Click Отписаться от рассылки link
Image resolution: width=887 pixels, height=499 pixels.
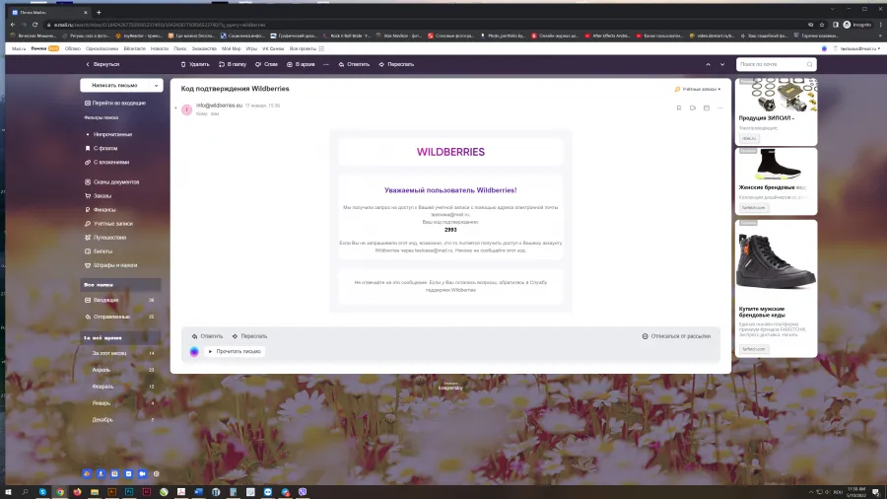[676, 336]
